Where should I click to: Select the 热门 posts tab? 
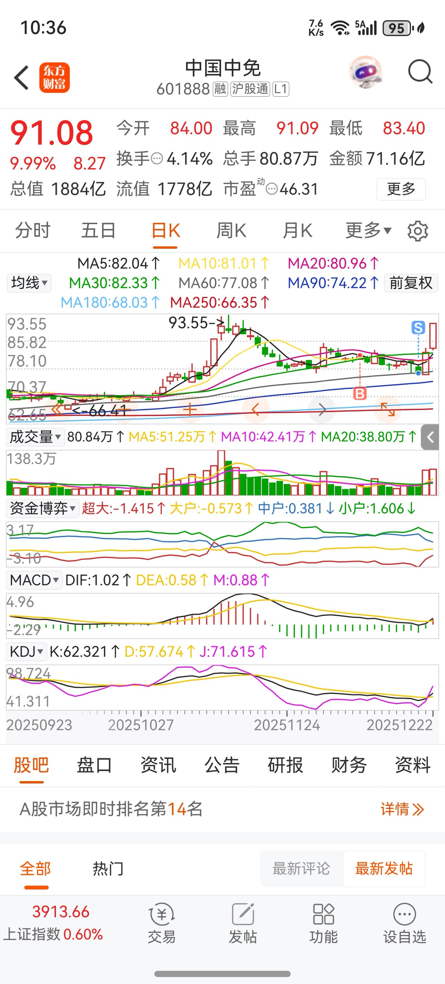click(x=108, y=869)
